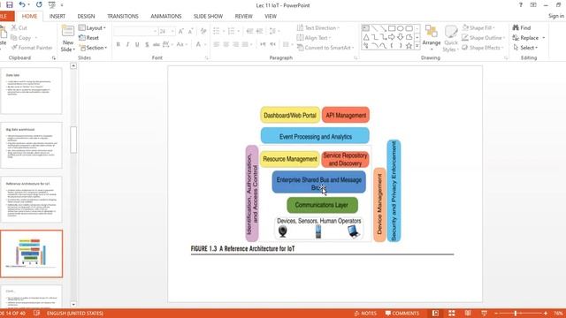
Task: Switch to Slide Sorter view icon
Action: [x=452, y=314]
